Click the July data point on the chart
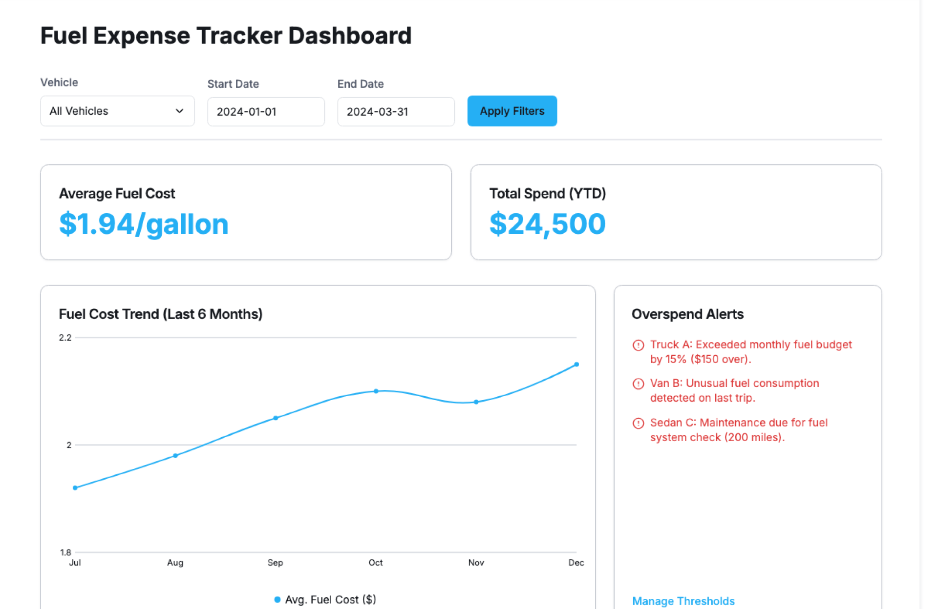The width and height of the screenshot is (938, 609). [75, 487]
